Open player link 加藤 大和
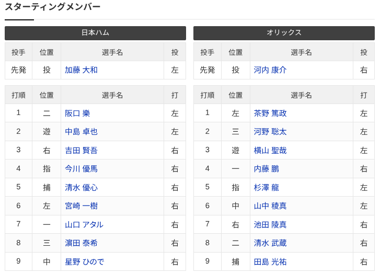Screen dimensions: 380x274 [81, 70]
